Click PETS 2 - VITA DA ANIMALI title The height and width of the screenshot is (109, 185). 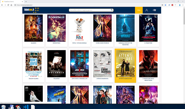(79, 43)
